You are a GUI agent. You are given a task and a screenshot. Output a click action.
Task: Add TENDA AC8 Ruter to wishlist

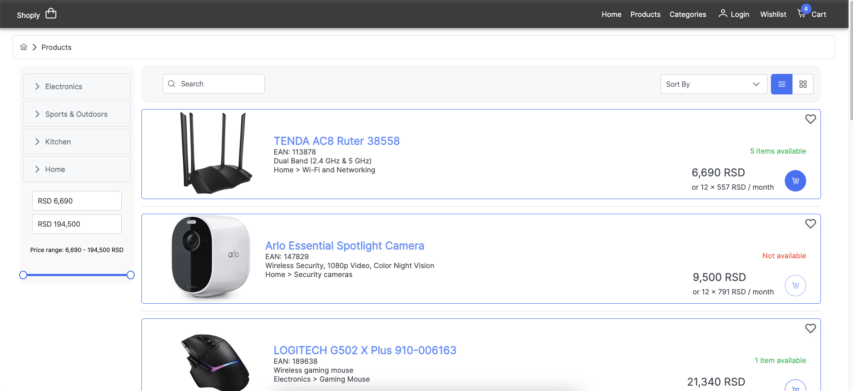[811, 119]
